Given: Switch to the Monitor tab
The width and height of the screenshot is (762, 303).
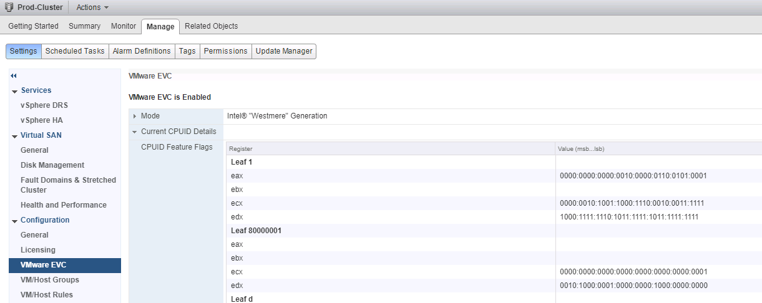Looking at the screenshot, I should (x=123, y=26).
